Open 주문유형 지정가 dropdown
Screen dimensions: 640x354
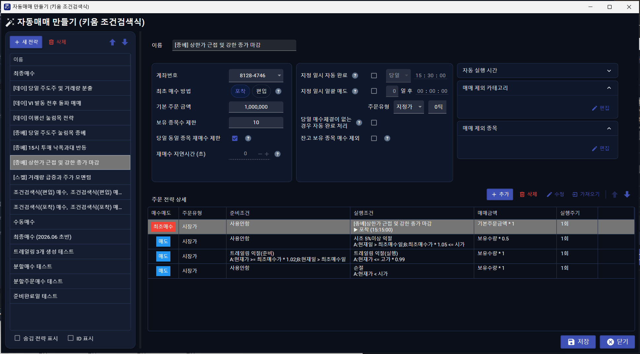(409, 107)
